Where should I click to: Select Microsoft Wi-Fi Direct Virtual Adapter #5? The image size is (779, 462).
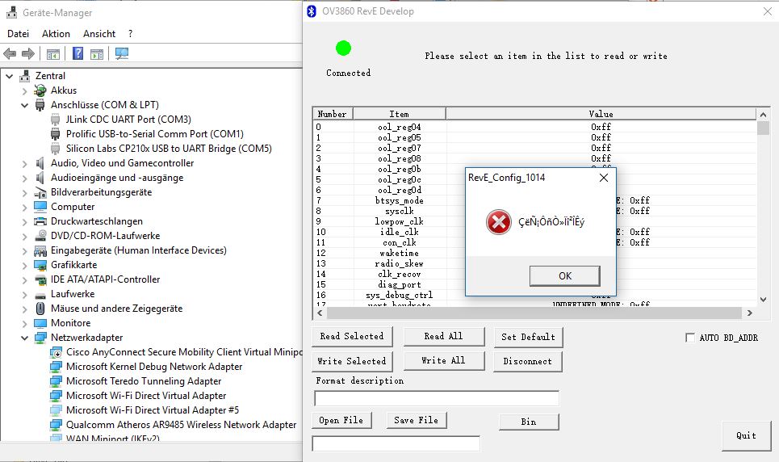point(153,410)
